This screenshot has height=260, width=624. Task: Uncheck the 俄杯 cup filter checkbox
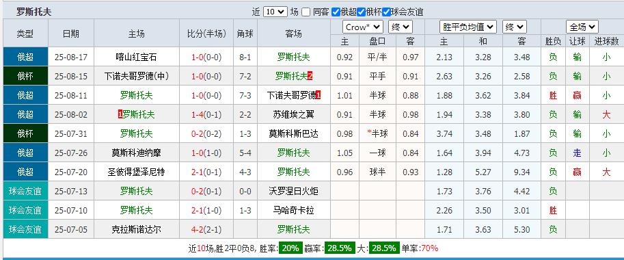[x=361, y=12]
